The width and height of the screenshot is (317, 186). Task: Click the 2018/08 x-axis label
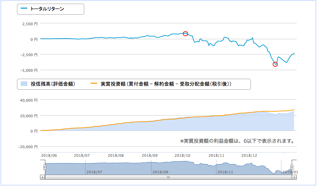click(x=116, y=155)
